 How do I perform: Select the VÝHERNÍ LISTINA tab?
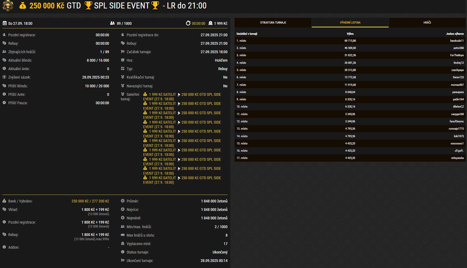(350, 23)
